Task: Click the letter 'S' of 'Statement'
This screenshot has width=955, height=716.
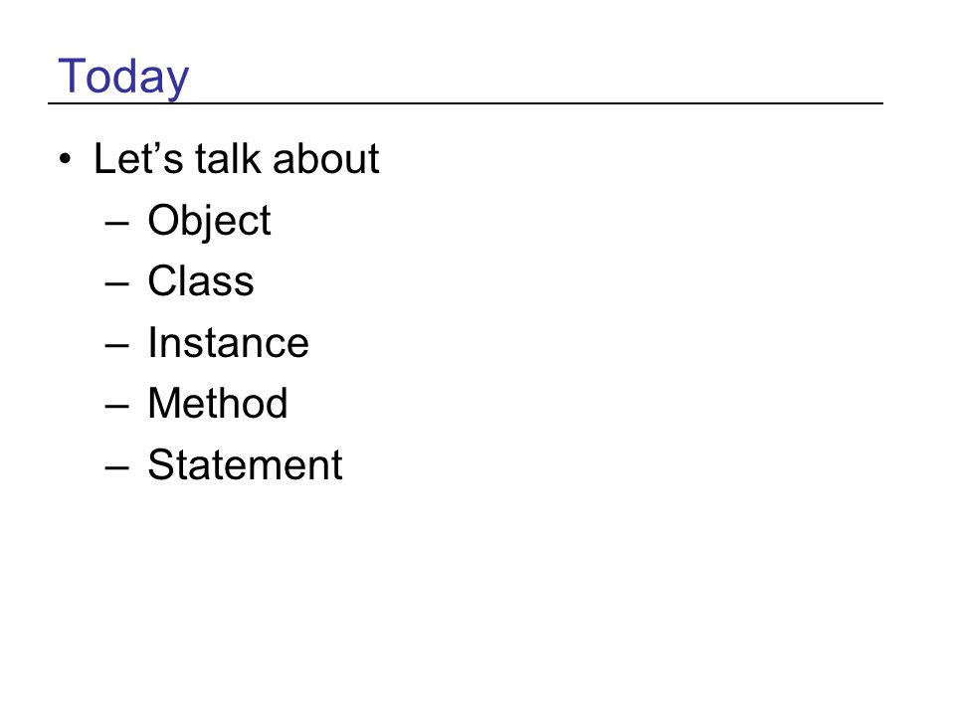Action: click(x=160, y=464)
